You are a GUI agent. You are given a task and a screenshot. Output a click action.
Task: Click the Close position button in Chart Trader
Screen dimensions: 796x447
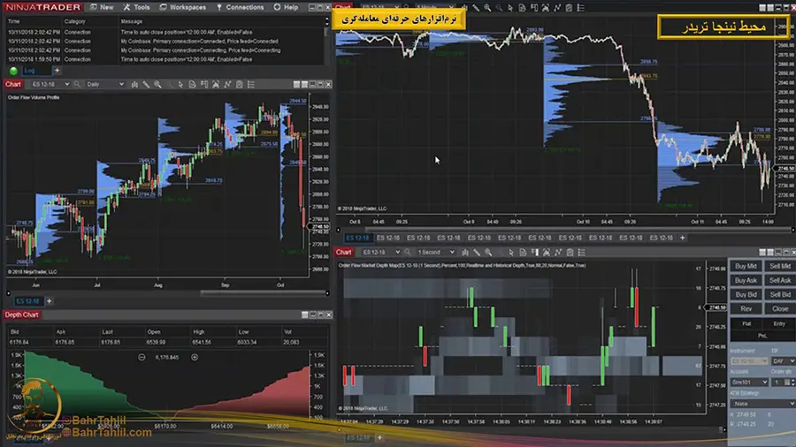click(x=780, y=308)
